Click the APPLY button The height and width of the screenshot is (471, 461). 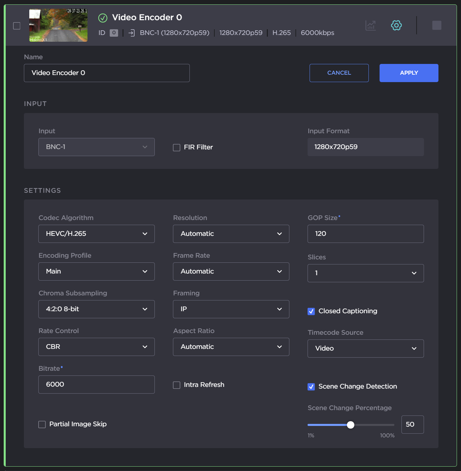pos(409,73)
